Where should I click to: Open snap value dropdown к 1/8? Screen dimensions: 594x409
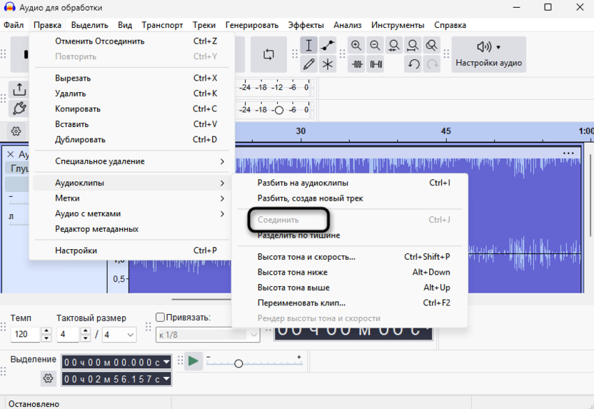(x=208, y=335)
